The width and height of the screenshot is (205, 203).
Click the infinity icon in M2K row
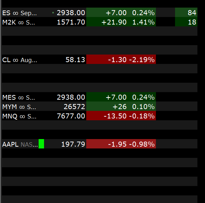point(21,22)
